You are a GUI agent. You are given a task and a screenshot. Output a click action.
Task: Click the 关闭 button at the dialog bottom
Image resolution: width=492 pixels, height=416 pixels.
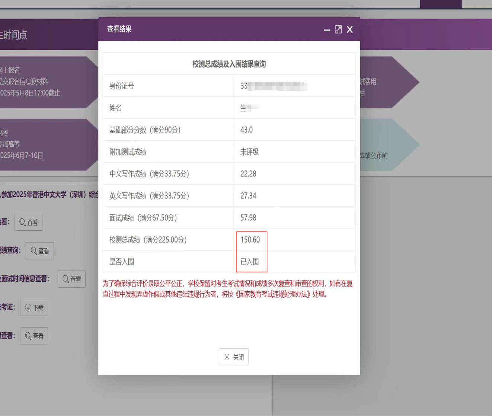(x=234, y=357)
